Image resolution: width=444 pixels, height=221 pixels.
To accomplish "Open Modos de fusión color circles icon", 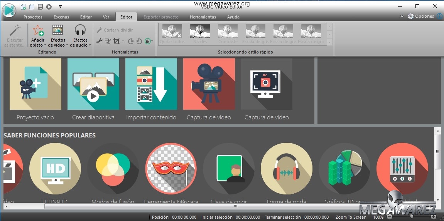I will [x=113, y=169].
